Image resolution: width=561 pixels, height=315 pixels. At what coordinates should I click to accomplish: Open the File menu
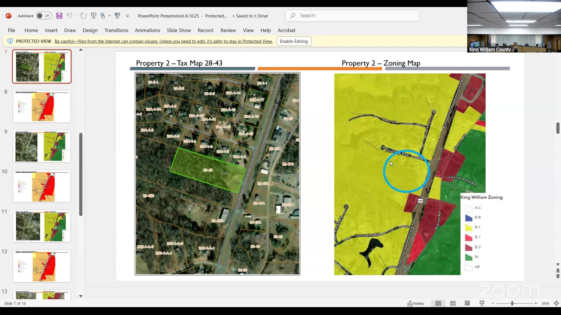[x=11, y=30]
